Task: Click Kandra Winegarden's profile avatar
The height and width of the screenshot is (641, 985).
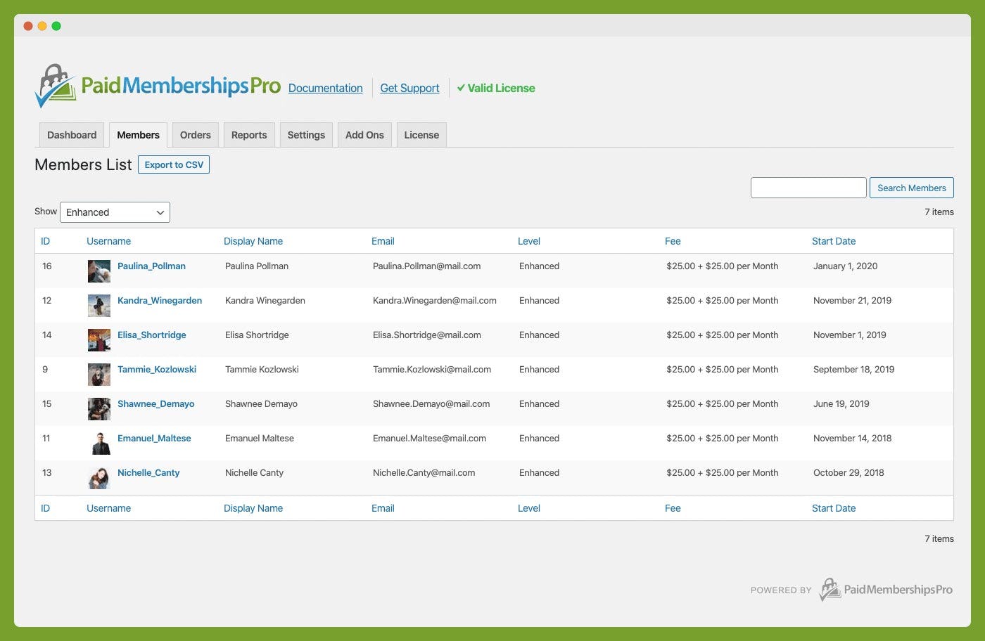Action: 99,305
